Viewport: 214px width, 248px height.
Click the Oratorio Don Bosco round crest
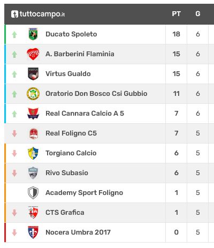pos(33,94)
